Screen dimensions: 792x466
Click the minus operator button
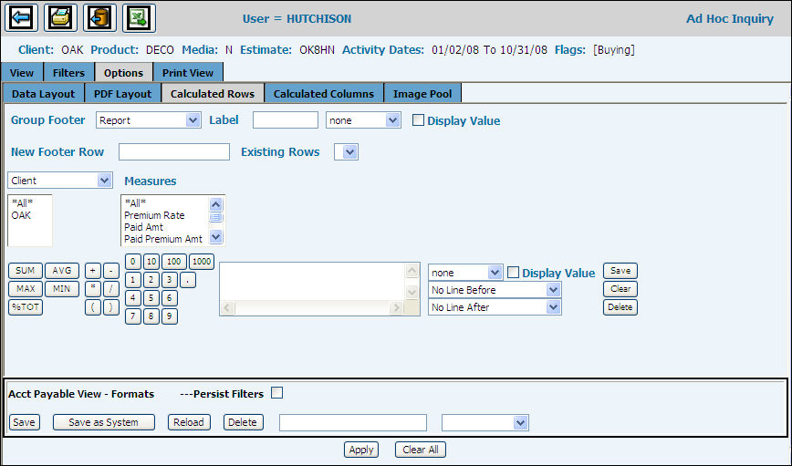111,271
